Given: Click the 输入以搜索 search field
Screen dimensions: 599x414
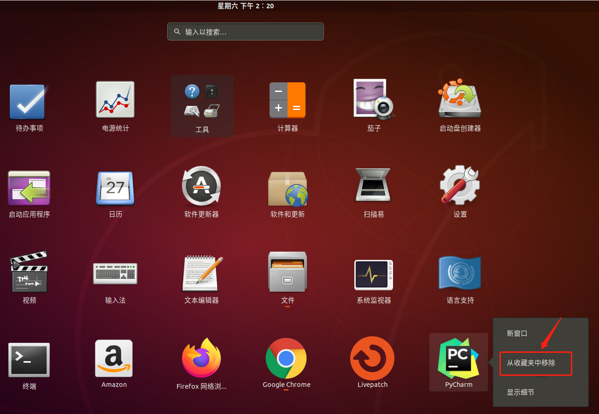Looking at the screenshot, I should (x=246, y=32).
